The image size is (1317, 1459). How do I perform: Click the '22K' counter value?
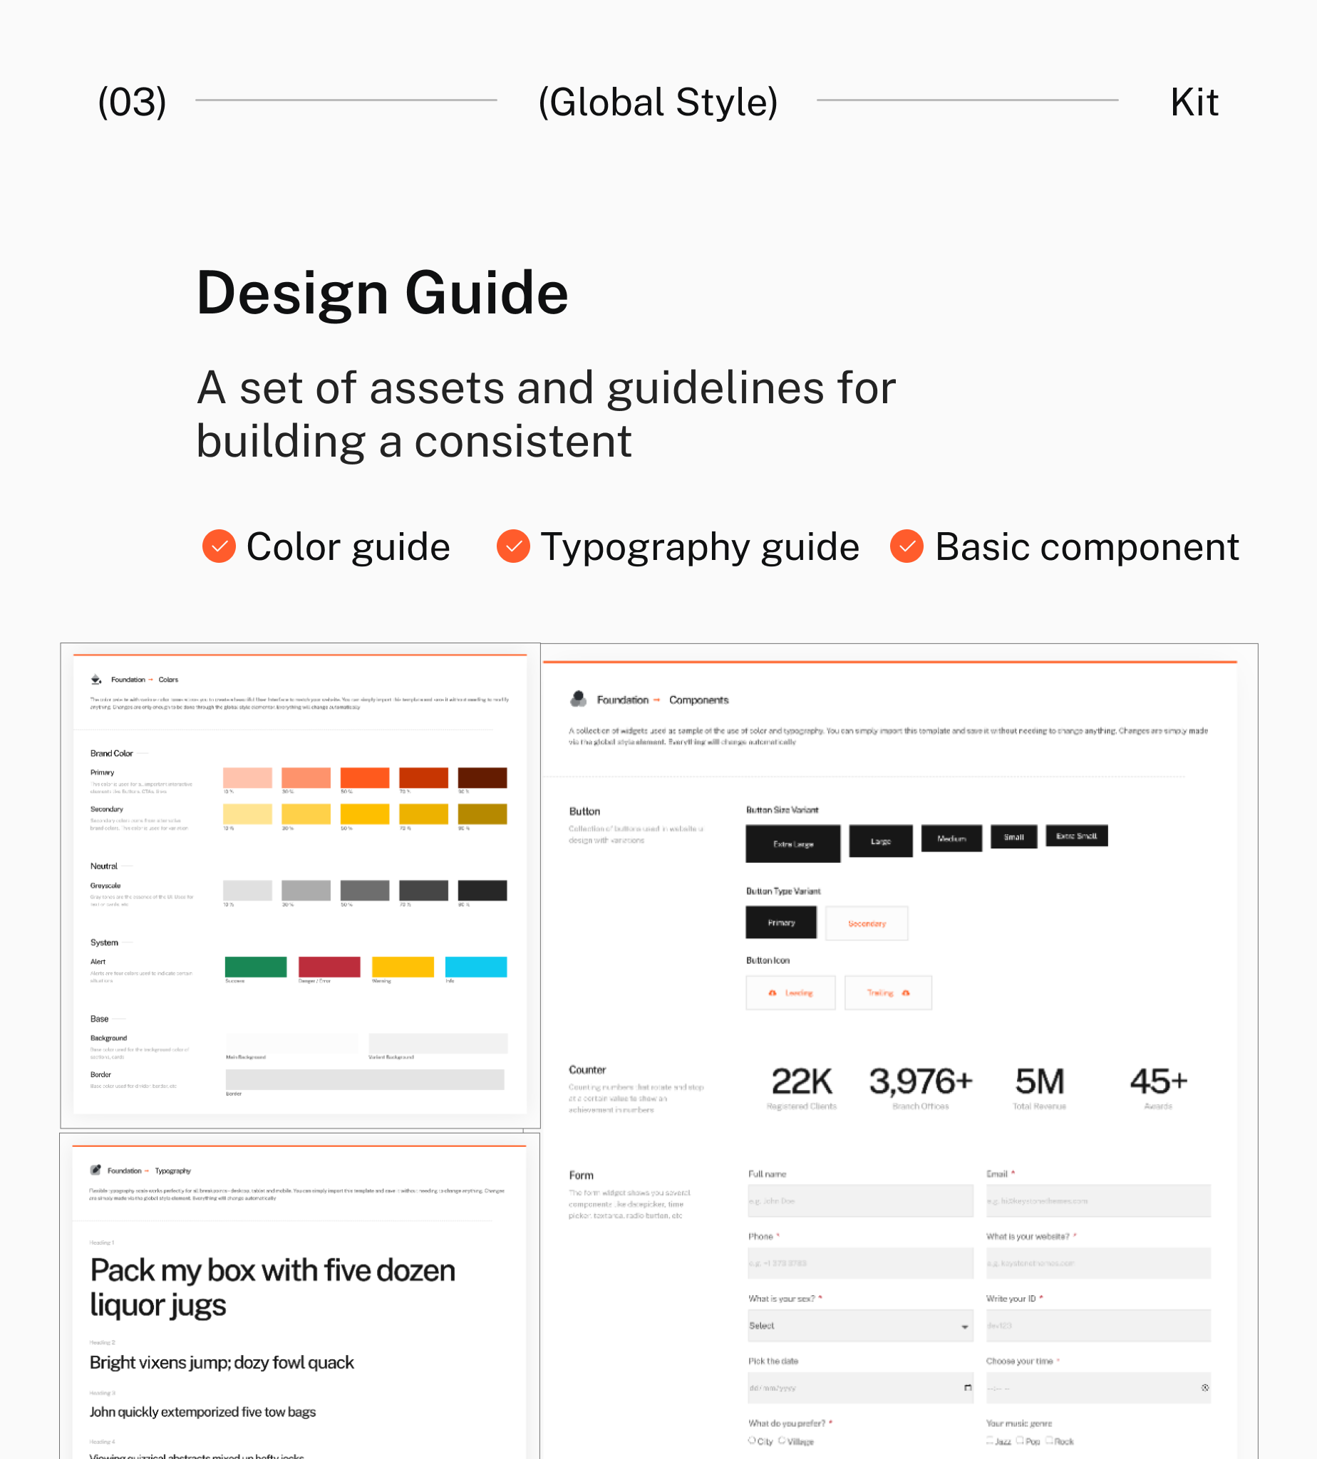(802, 1081)
